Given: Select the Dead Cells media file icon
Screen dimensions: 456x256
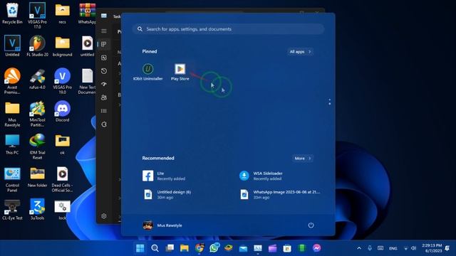Looking at the screenshot, I should click(62, 179).
